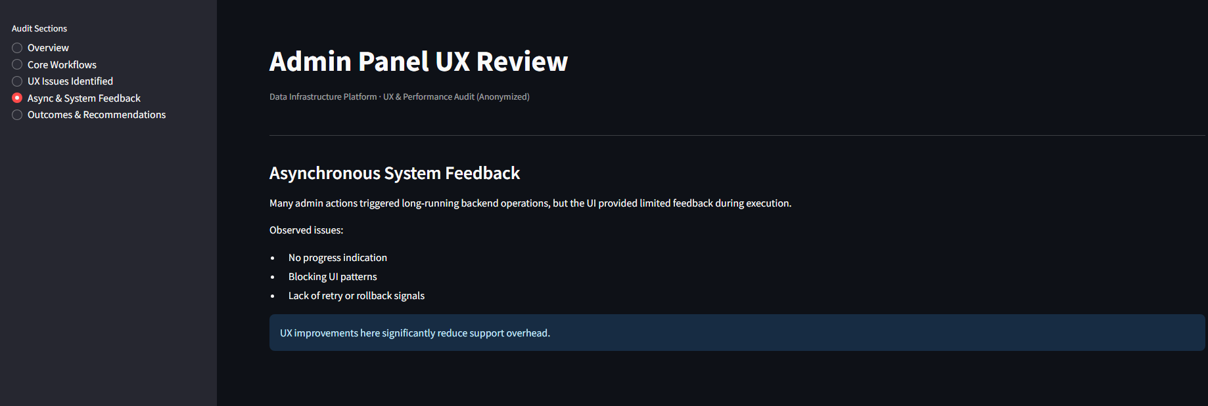Click the Audit Sections sidebar heading
Screen dimensions: 1208x406
(39, 29)
